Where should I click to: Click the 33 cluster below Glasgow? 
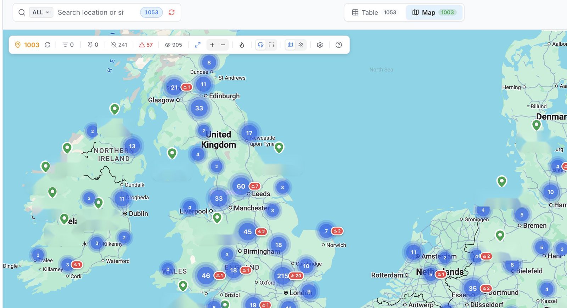[199, 108]
